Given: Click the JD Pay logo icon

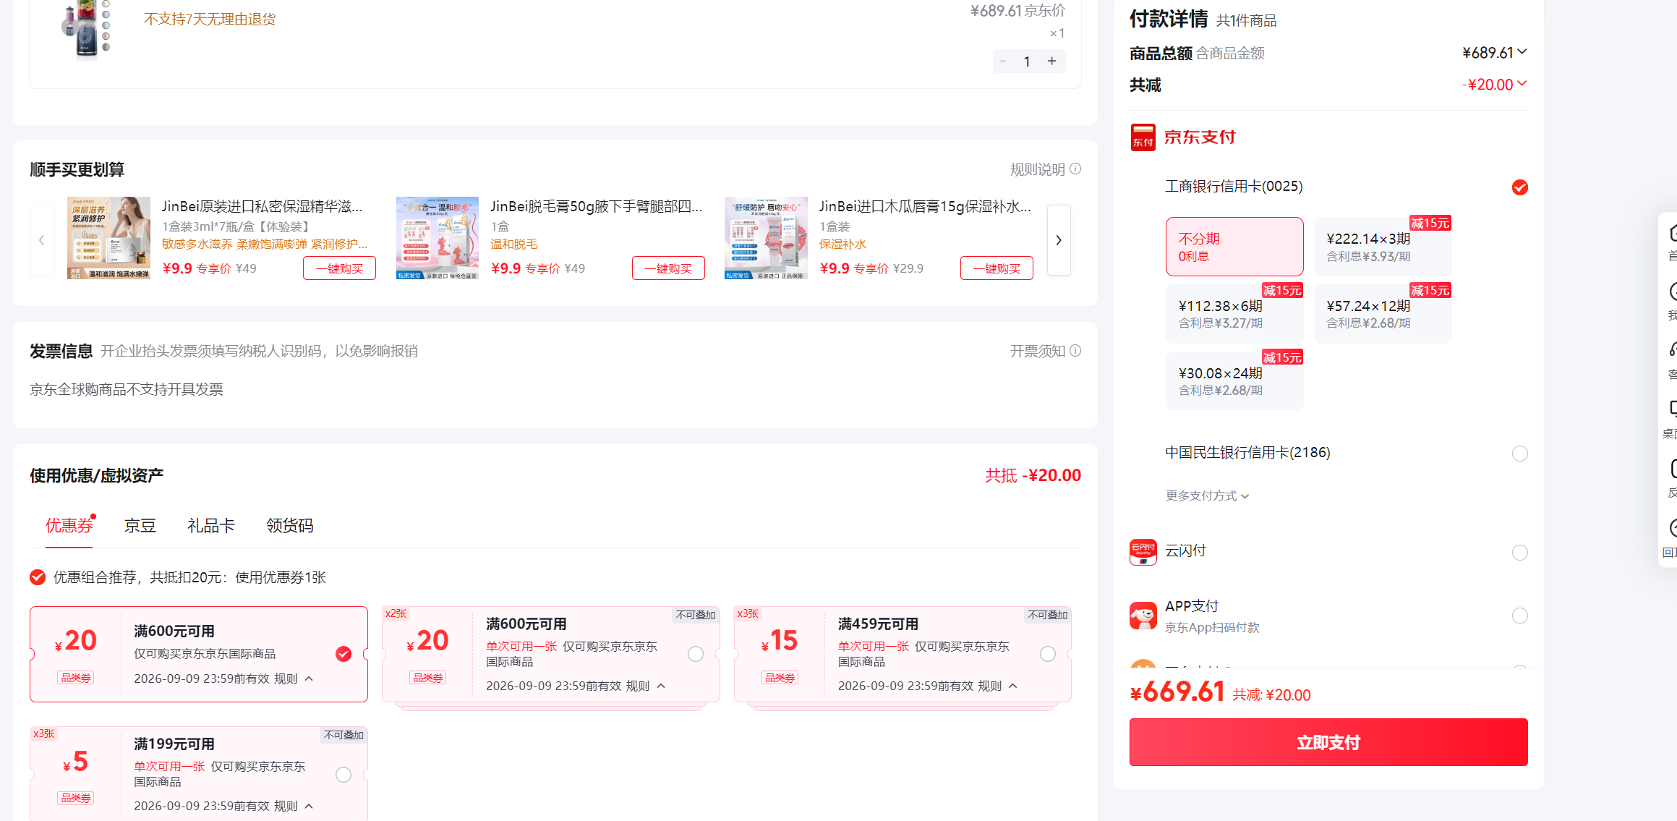Looking at the screenshot, I should point(1143,137).
